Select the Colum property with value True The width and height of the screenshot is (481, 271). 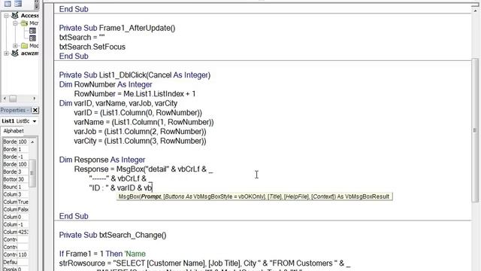tap(16, 202)
